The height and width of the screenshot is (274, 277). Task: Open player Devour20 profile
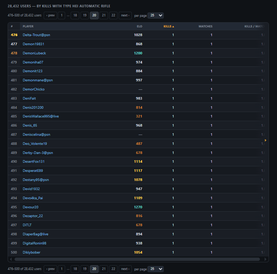[30, 207]
